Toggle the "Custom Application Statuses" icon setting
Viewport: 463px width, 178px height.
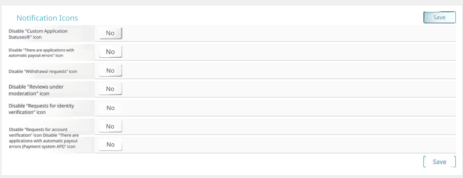pyautogui.click(x=111, y=33)
